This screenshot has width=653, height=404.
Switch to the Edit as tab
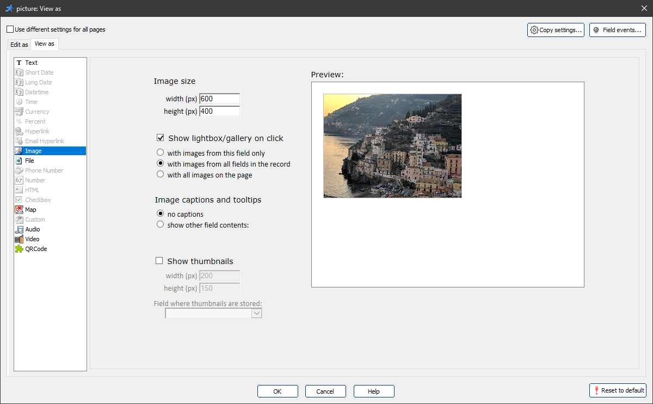tap(19, 44)
